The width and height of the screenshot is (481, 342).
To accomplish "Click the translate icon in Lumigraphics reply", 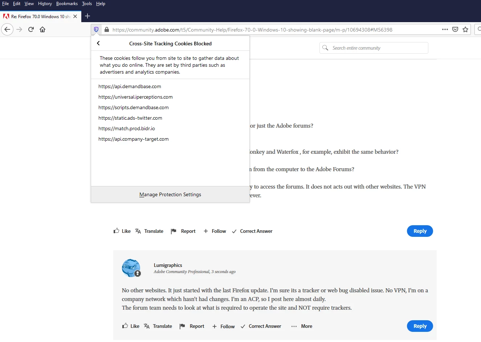I will 147,326.
